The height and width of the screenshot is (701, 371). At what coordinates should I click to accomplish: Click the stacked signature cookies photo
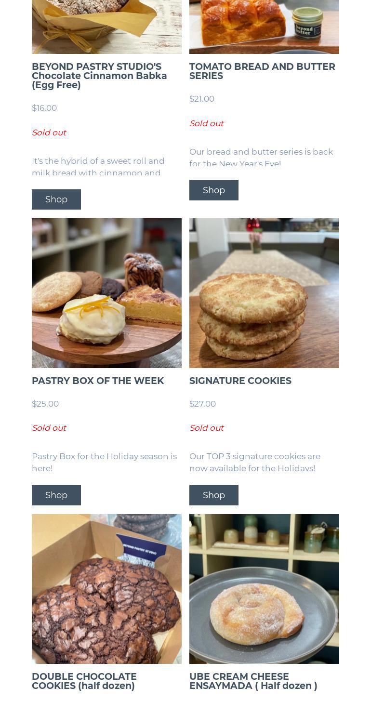(264, 293)
